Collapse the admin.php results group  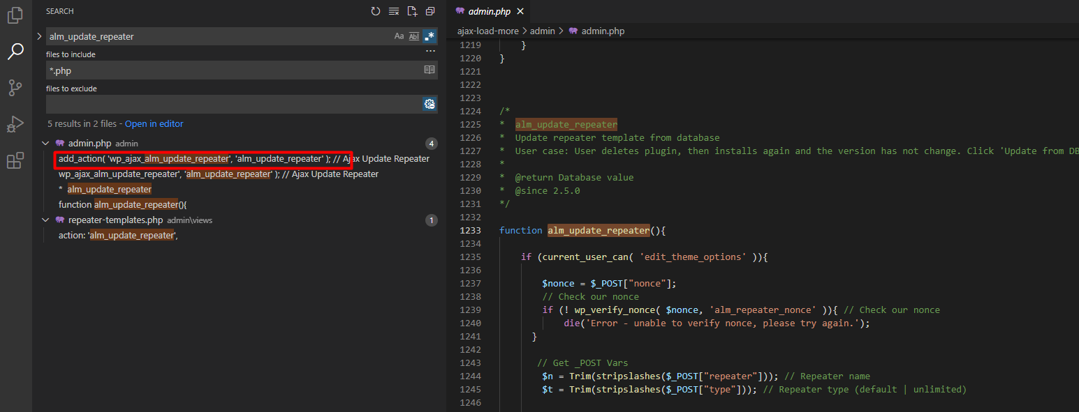click(46, 144)
